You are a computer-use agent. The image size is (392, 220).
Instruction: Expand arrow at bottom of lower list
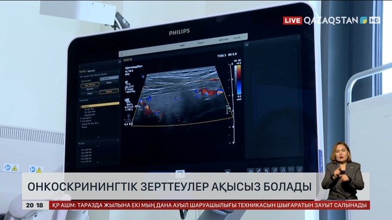pos(98,162)
